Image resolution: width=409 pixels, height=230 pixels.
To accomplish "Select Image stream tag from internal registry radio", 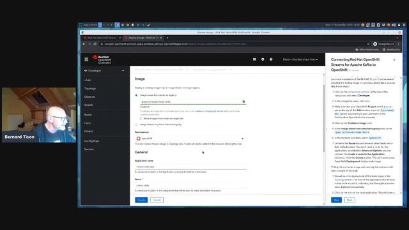I will pyautogui.click(x=136, y=125).
